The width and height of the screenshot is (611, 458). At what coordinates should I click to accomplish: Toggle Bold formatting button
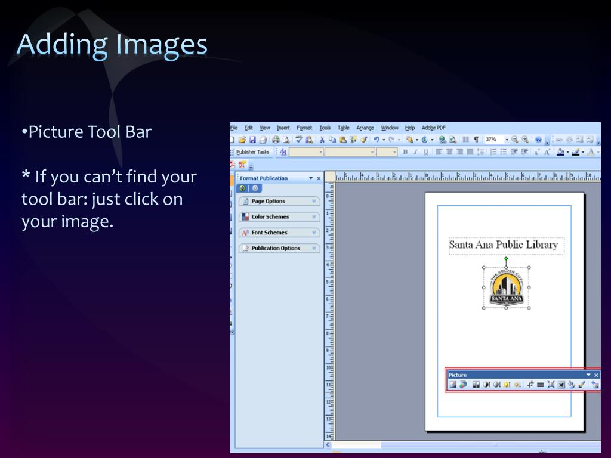[405, 152]
